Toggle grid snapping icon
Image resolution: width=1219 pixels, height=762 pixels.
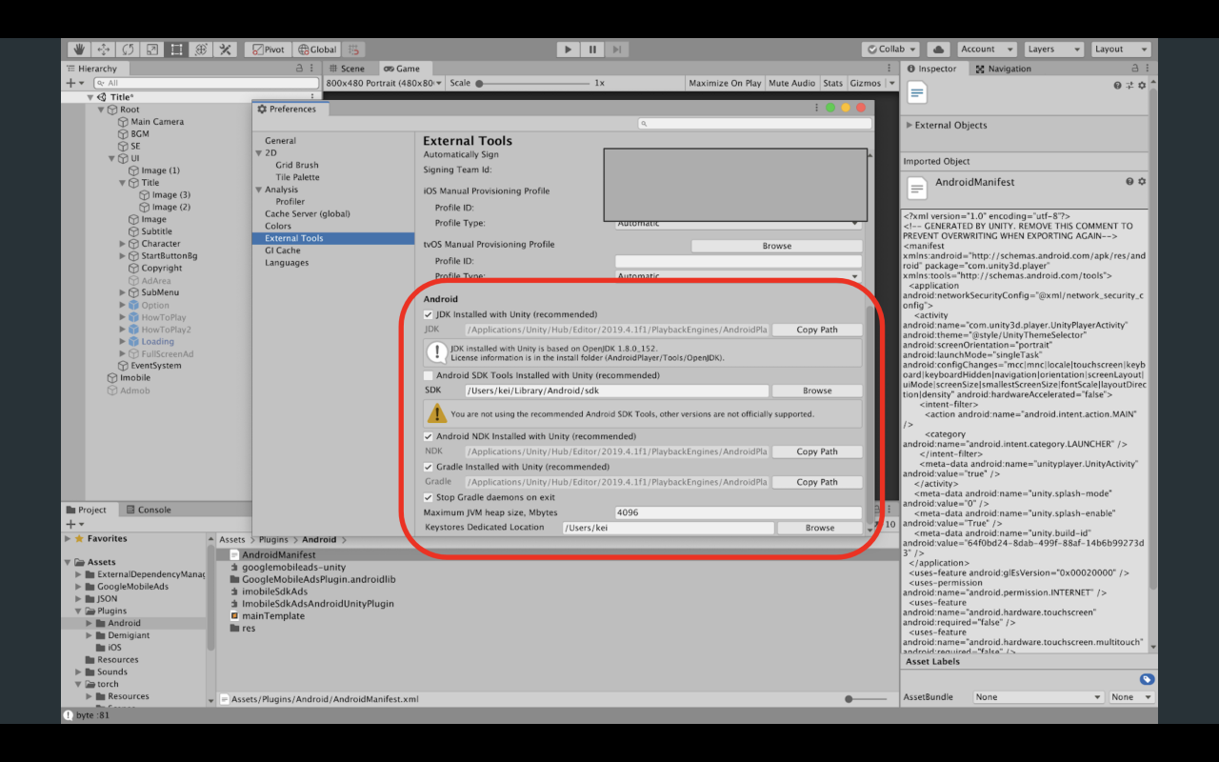pyautogui.click(x=353, y=50)
